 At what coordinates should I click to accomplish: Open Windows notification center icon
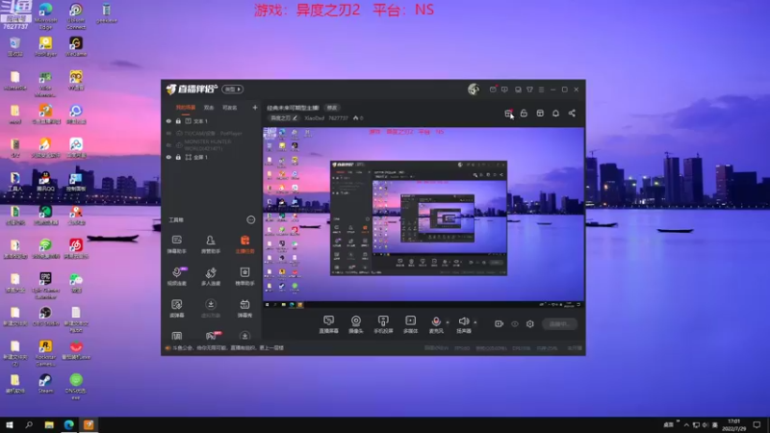pyautogui.click(x=757, y=425)
